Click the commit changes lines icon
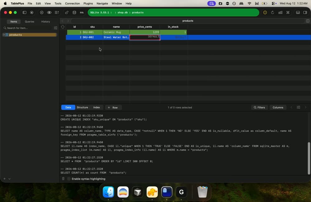The height and width of the screenshot is (202, 311). 57,12
